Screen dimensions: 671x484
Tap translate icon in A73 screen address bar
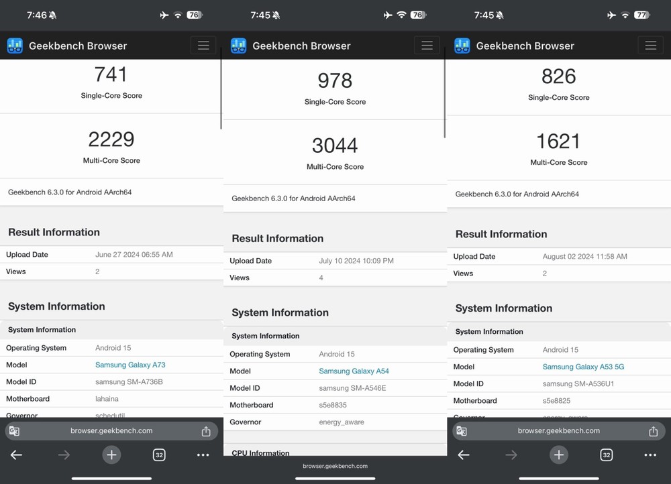[14, 431]
